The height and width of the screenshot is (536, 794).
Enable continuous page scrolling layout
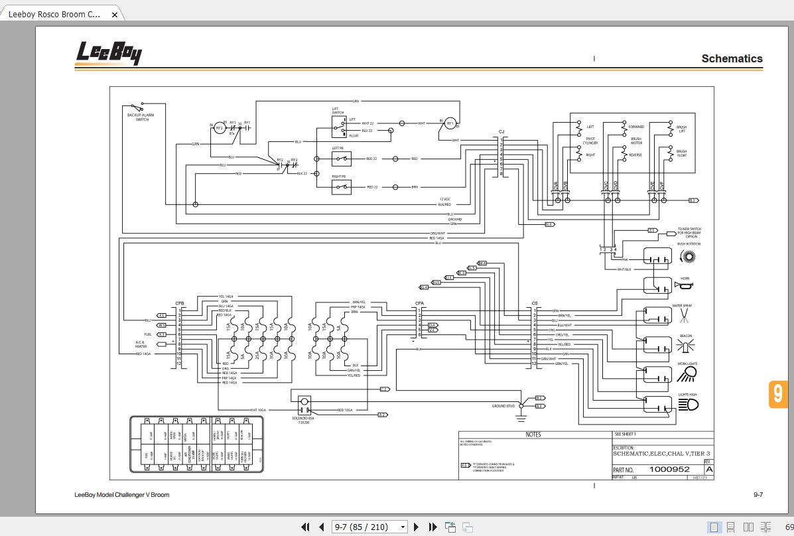(x=731, y=527)
